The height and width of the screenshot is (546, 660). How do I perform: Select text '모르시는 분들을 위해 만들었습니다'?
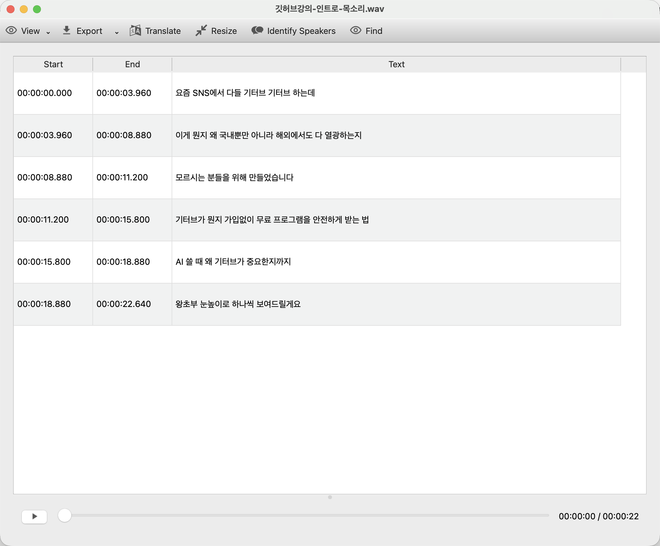(x=235, y=177)
